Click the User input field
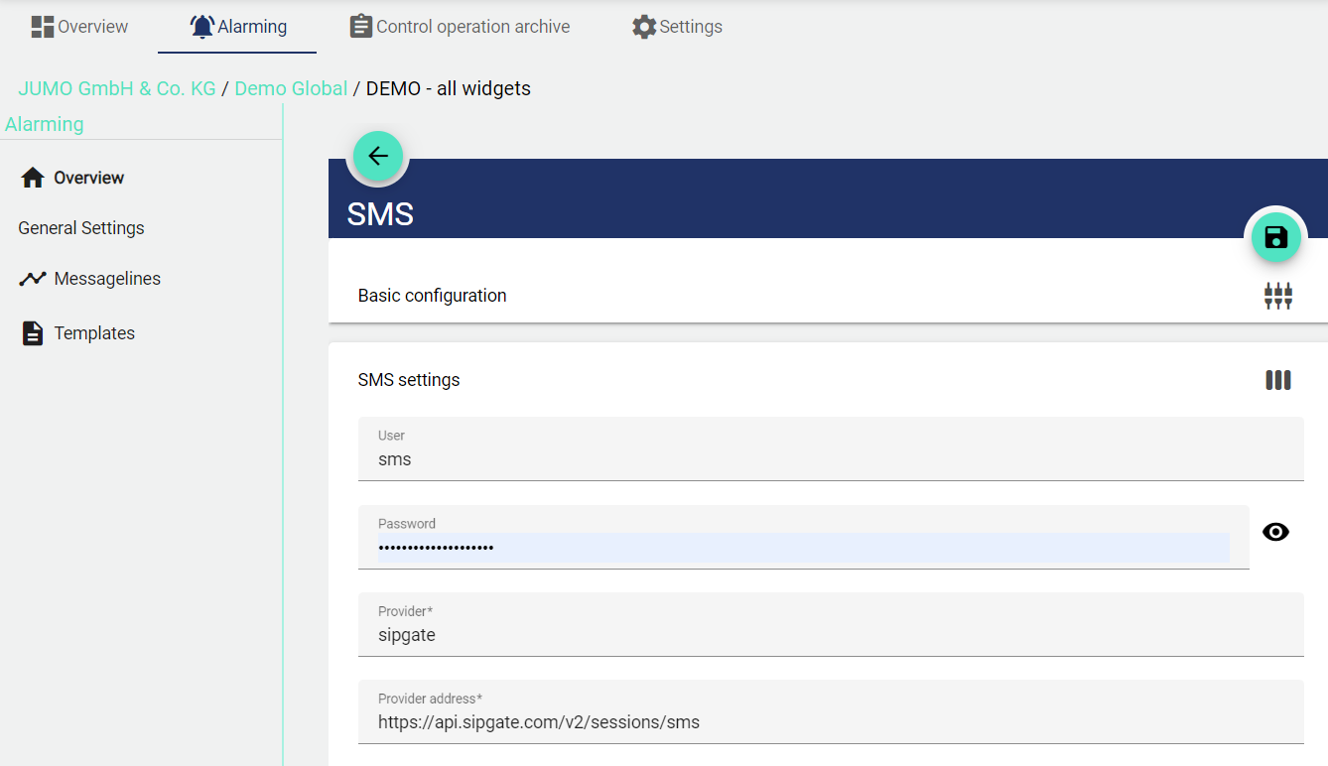This screenshot has height=766, width=1328. tap(830, 459)
